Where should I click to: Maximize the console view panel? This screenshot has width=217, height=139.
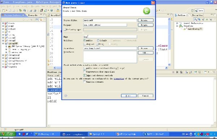click(x=214, y=72)
